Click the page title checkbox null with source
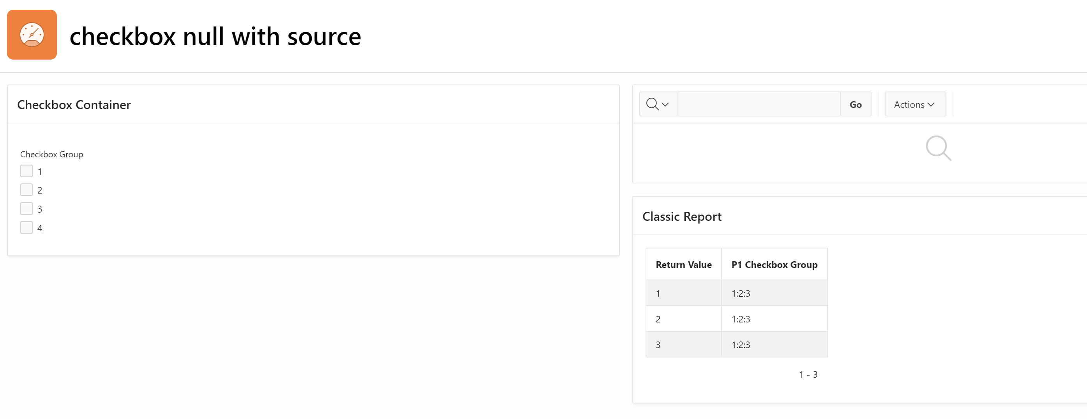 215,36
